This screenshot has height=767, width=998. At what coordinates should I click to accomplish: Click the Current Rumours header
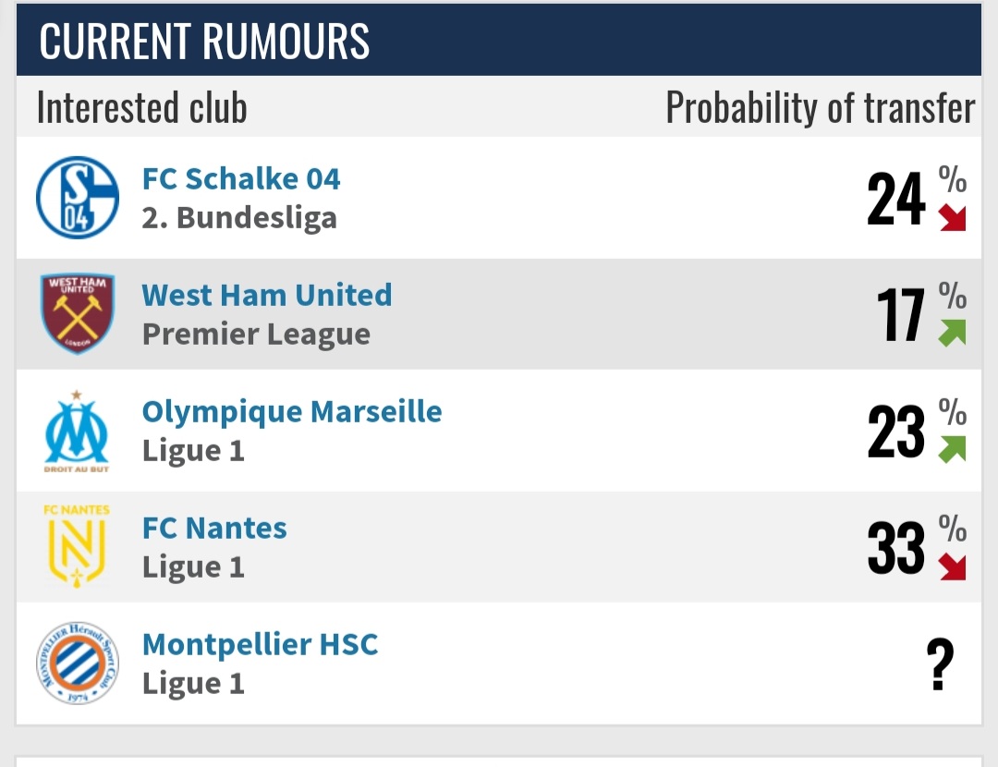[204, 41]
